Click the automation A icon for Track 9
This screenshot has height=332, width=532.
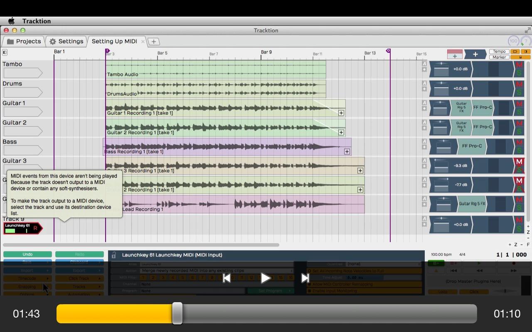pyautogui.click(x=424, y=219)
